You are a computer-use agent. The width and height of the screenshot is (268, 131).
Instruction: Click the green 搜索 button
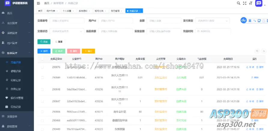click(x=44, y=41)
